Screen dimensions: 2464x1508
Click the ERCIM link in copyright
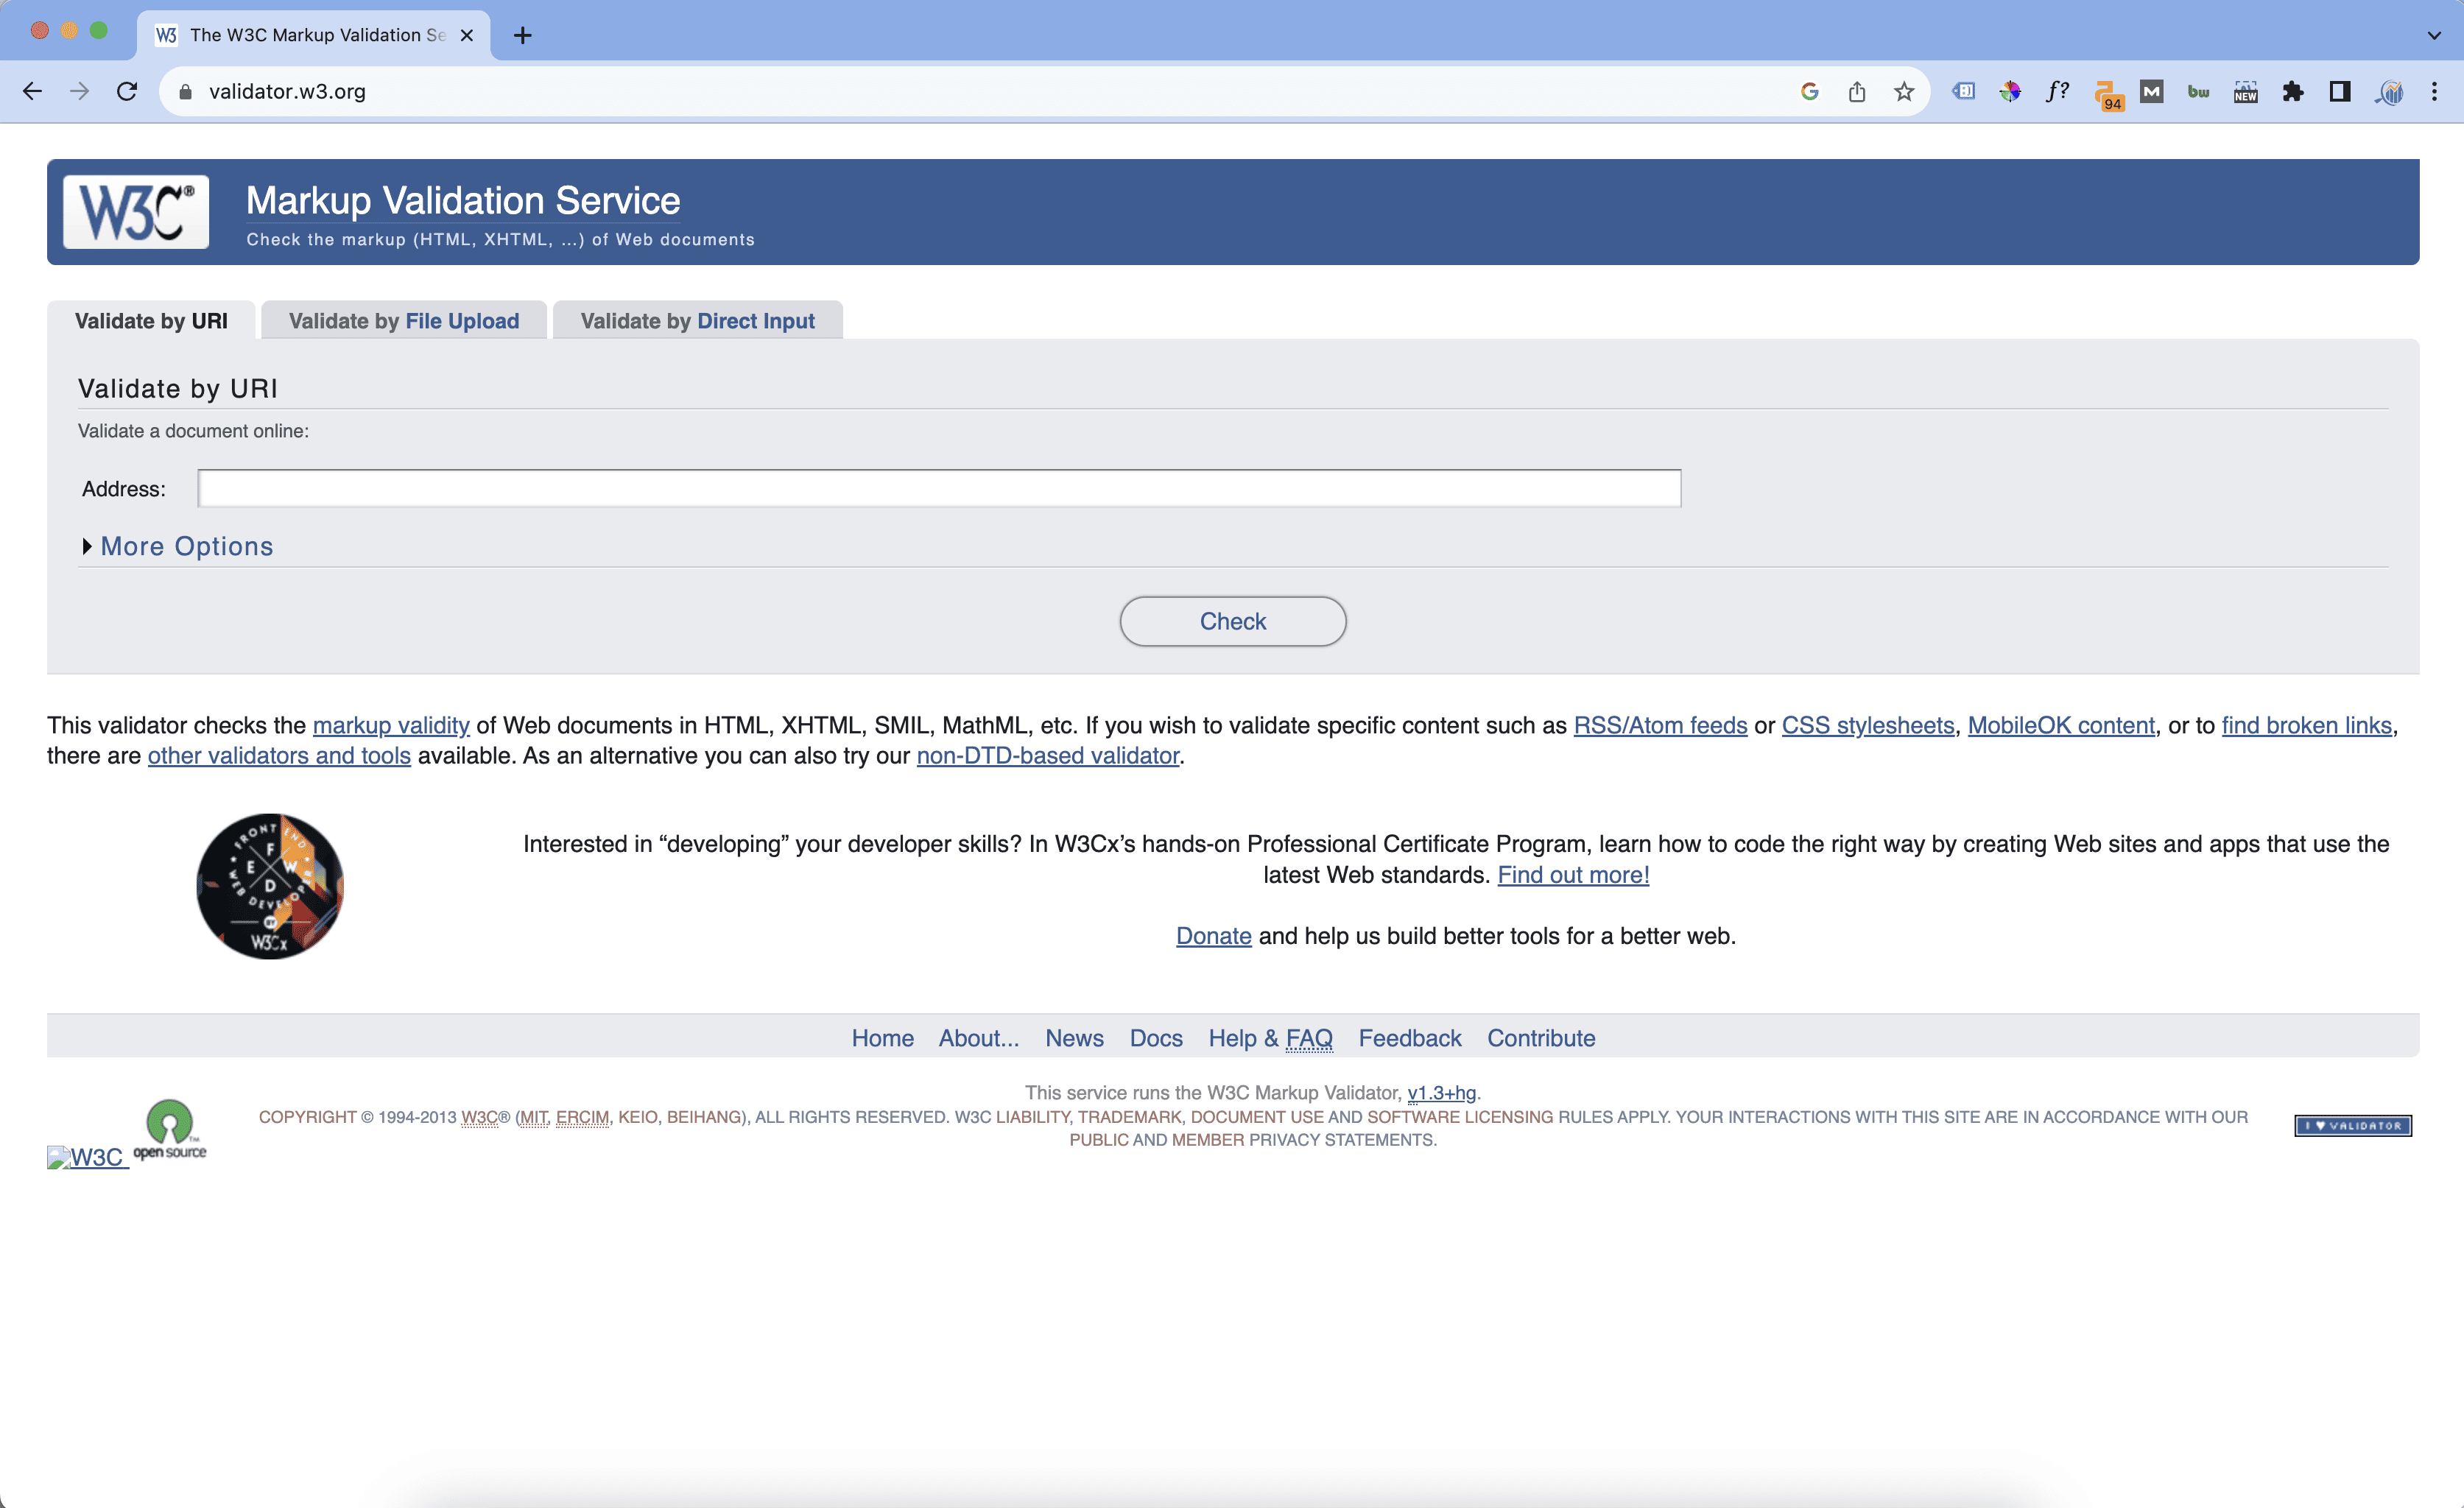[x=582, y=1117]
